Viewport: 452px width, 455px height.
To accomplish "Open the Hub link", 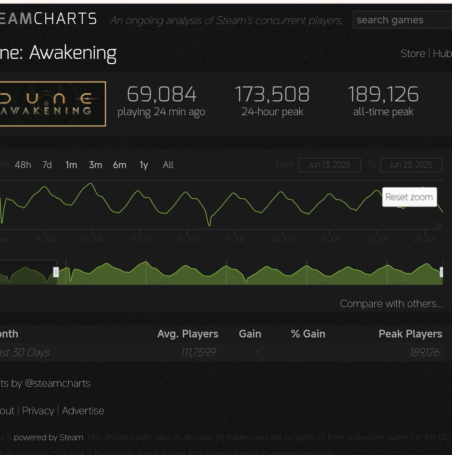I will pyautogui.click(x=442, y=53).
